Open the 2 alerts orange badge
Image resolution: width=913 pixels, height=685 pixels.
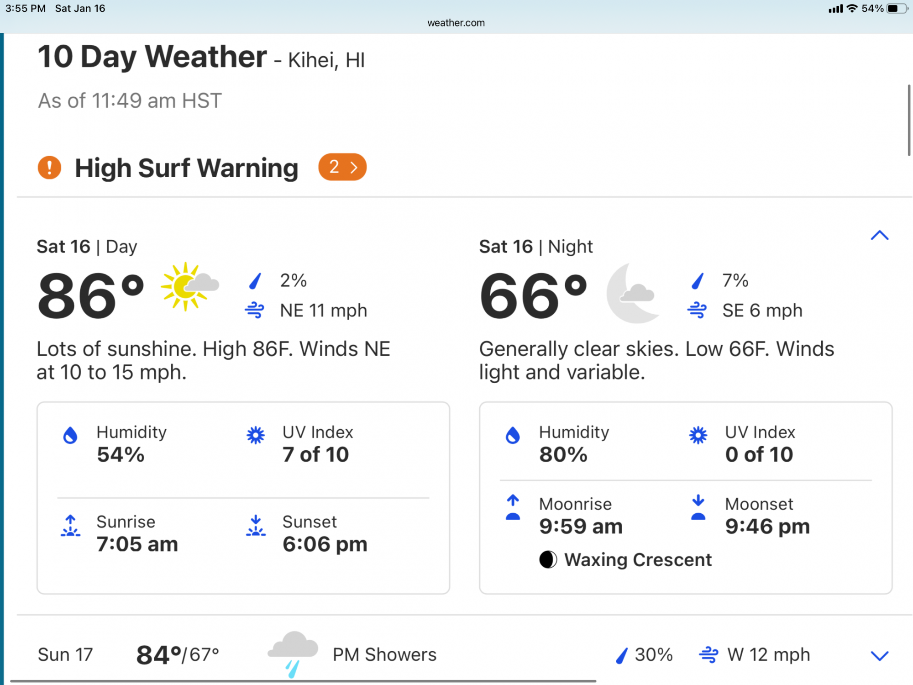tap(342, 167)
